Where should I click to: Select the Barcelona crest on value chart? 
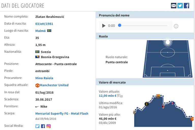pyautogui.click(x=158, y=96)
